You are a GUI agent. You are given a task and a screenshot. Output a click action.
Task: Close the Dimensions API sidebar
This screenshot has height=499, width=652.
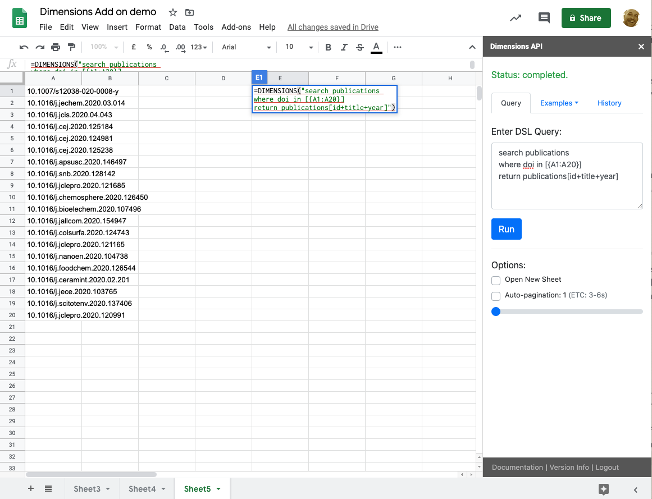(641, 47)
